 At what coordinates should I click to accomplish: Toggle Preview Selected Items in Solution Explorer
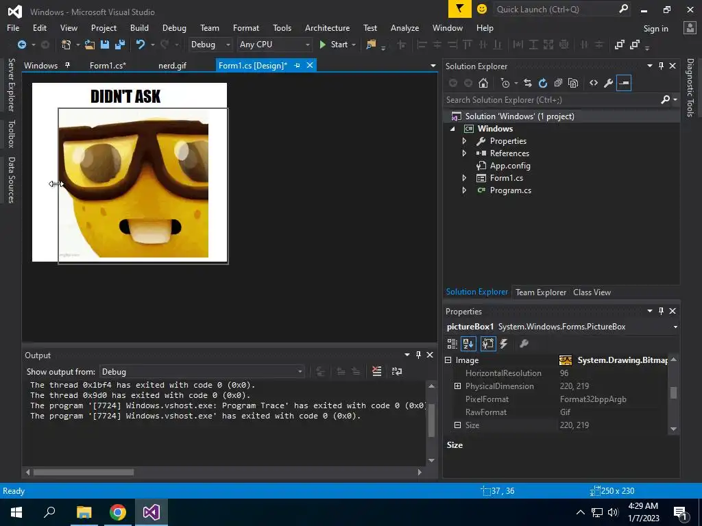pos(624,83)
